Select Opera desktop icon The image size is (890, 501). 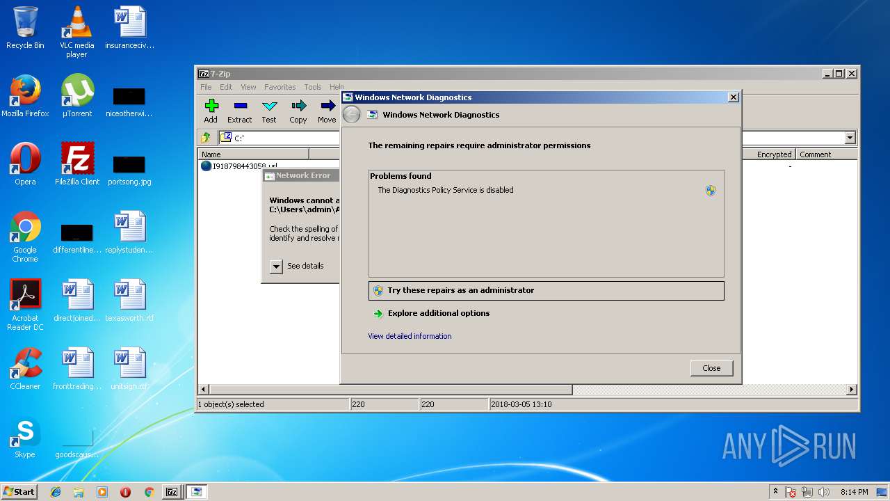(x=25, y=164)
